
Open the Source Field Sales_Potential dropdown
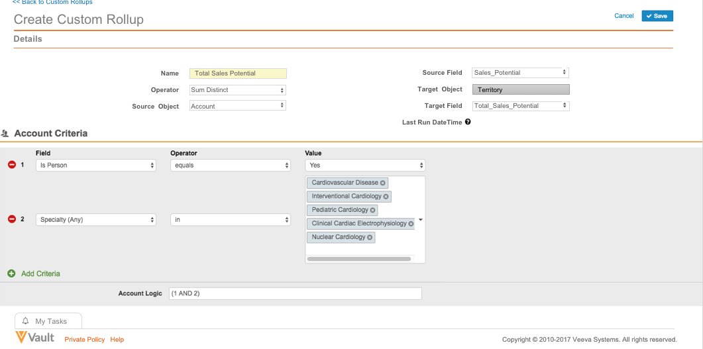pos(520,73)
